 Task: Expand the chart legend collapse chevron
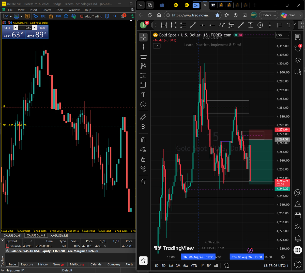[x=157, y=46]
